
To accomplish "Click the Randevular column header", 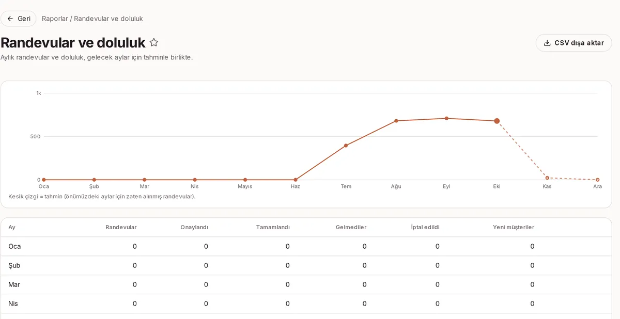I will coord(121,227).
